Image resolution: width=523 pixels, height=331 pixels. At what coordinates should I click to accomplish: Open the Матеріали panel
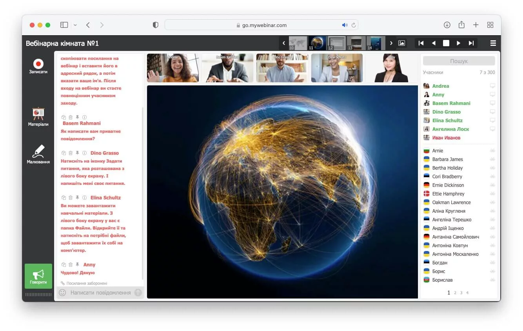pyautogui.click(x=38, y=117)
